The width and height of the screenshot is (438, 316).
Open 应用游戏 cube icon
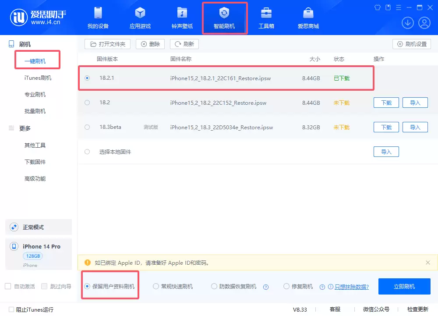click(x=140, y=13)
